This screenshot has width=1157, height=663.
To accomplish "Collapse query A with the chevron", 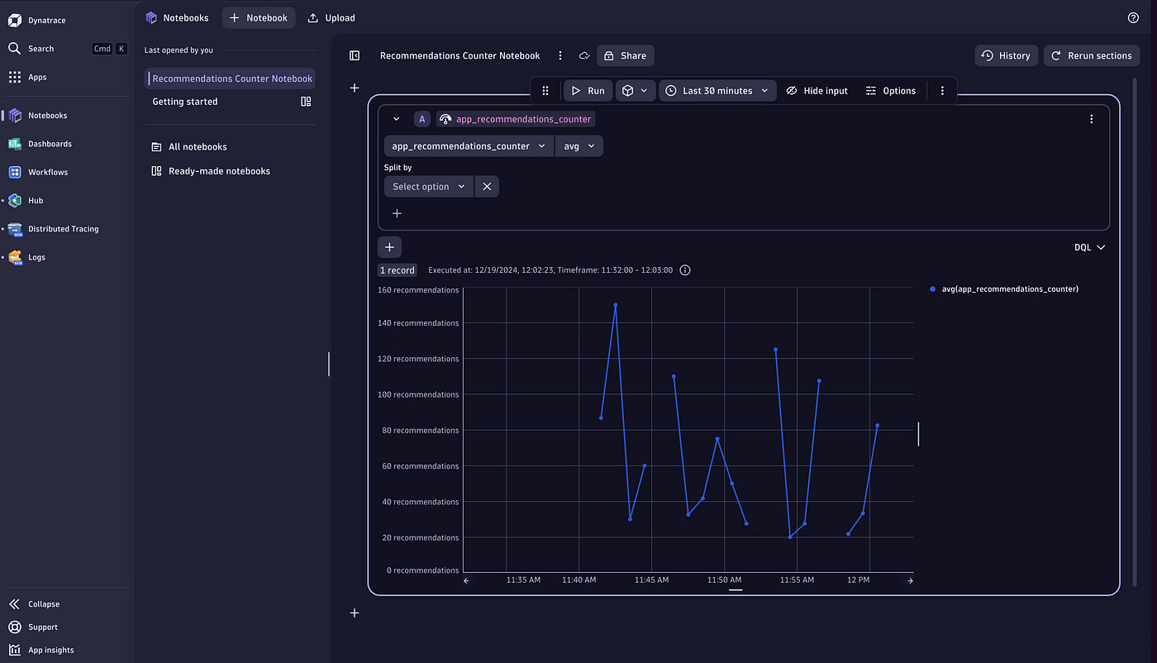I will pos(397,119).
